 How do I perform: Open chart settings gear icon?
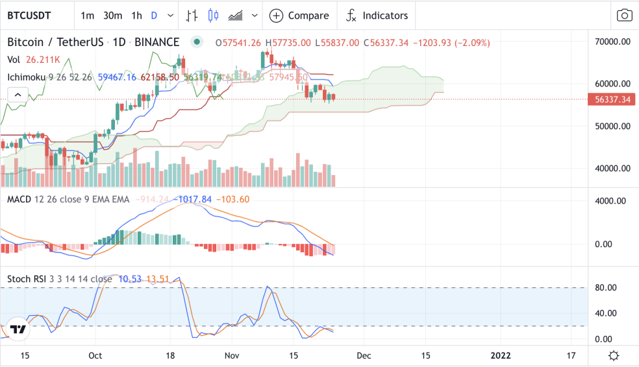(614, 356)
